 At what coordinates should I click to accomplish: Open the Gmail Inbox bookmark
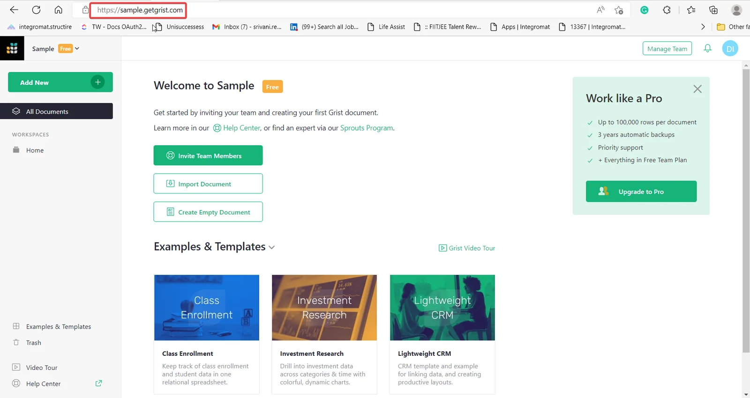click(x=247, y=27)
